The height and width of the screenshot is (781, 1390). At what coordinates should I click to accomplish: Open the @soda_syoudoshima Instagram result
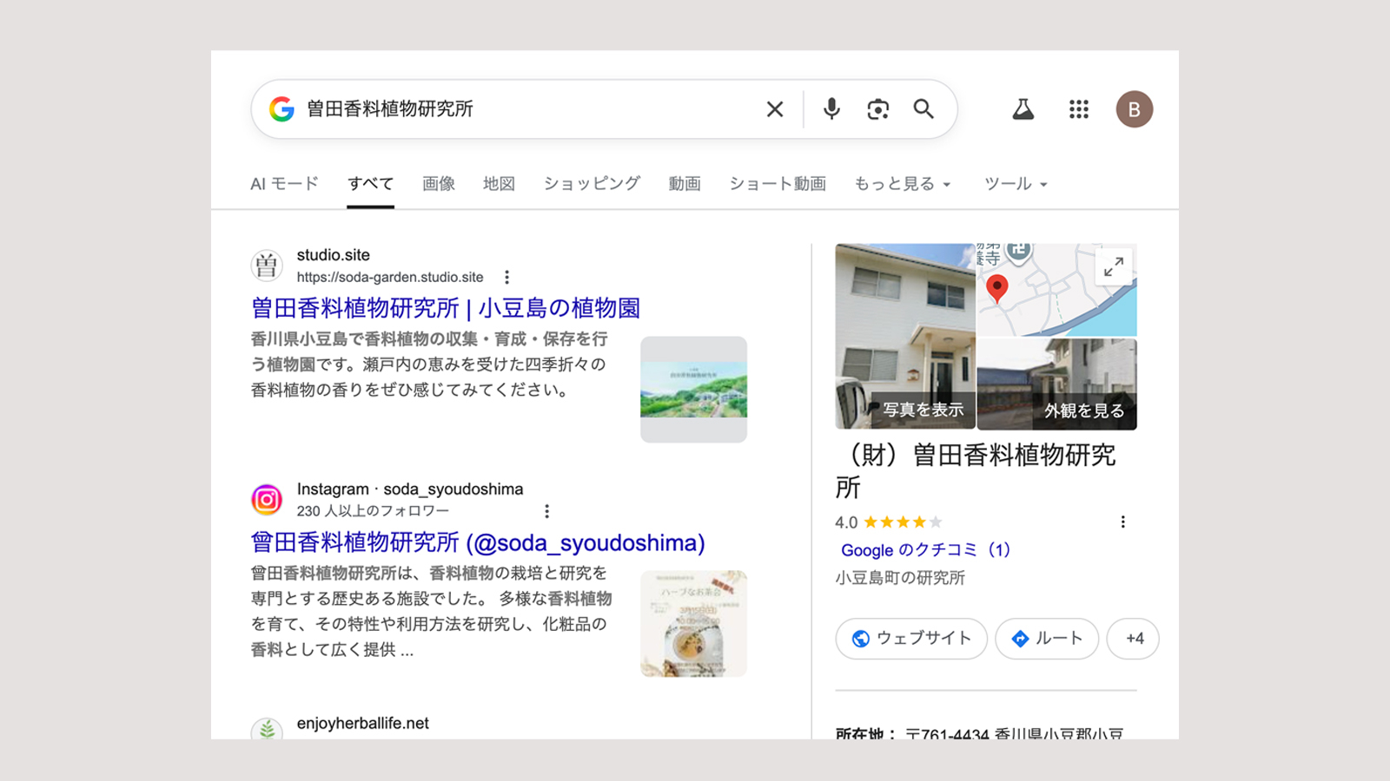coord(478,543)
